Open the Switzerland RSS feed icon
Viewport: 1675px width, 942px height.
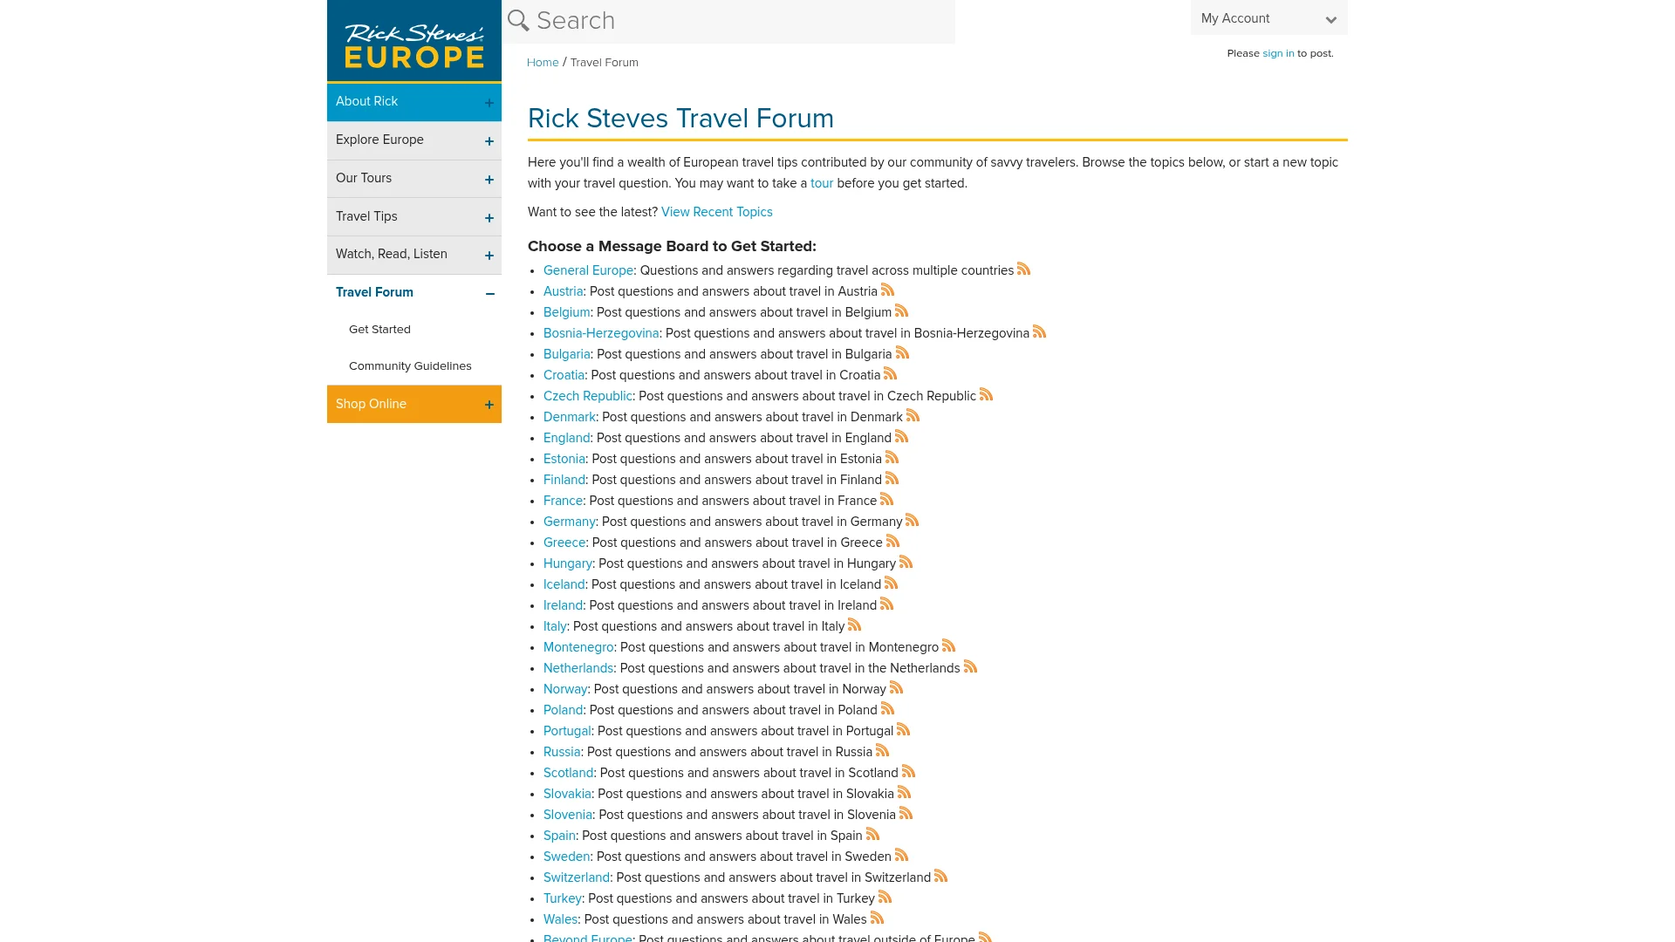[x=940, y=876]
